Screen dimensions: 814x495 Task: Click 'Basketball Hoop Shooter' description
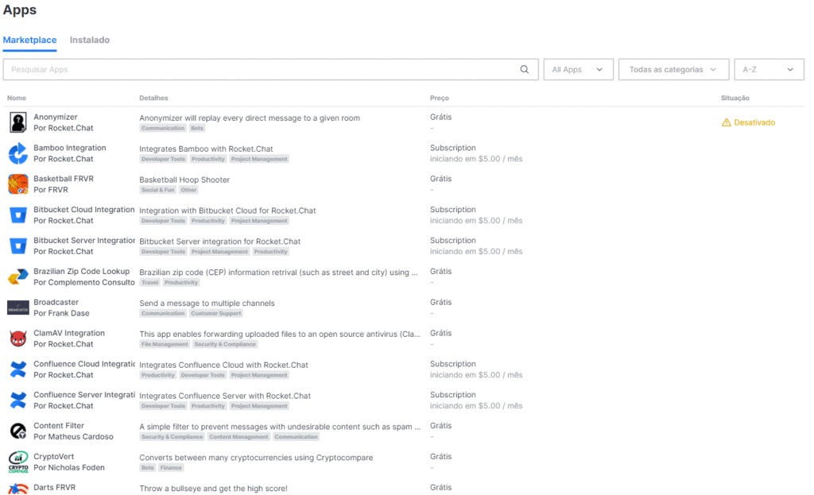click(184, 180)
